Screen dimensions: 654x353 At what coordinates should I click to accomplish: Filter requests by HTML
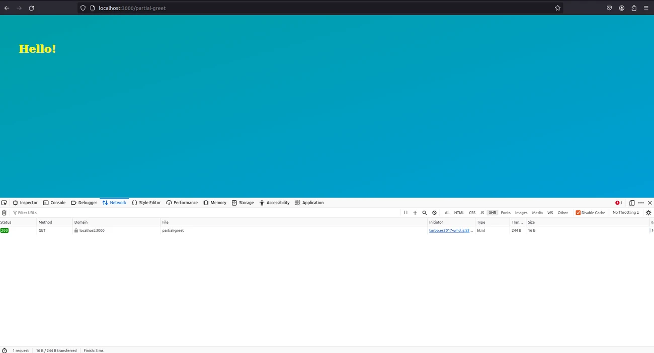point(459,213)
